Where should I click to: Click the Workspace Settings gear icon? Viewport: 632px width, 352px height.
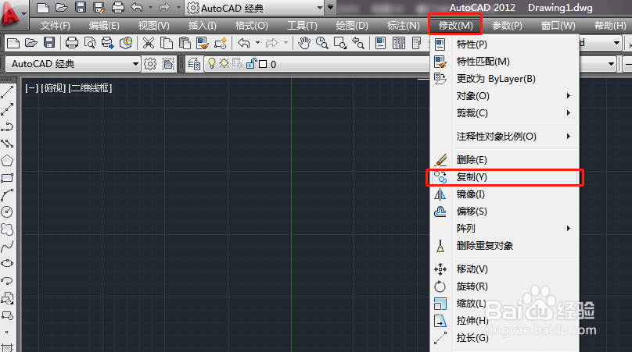point(150,64)
